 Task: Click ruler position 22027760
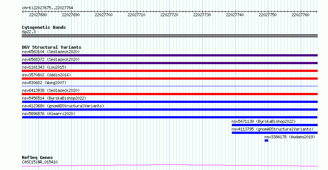[x=301, y=15]
